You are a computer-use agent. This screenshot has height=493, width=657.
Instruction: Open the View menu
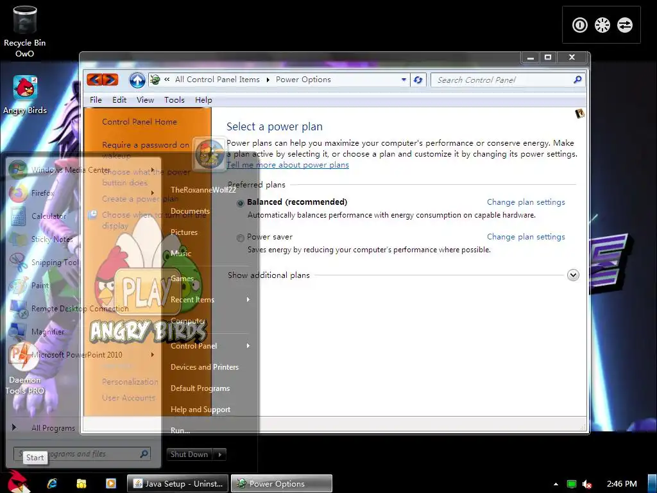145,99
